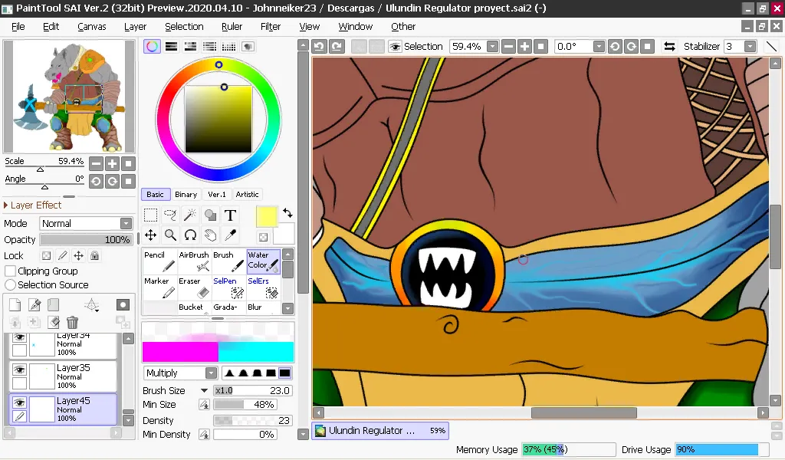Image resolution: width=785 pixels, height=460 pixels.
Task: Select the Grada- gradation tool
Action: coord(228,307)
